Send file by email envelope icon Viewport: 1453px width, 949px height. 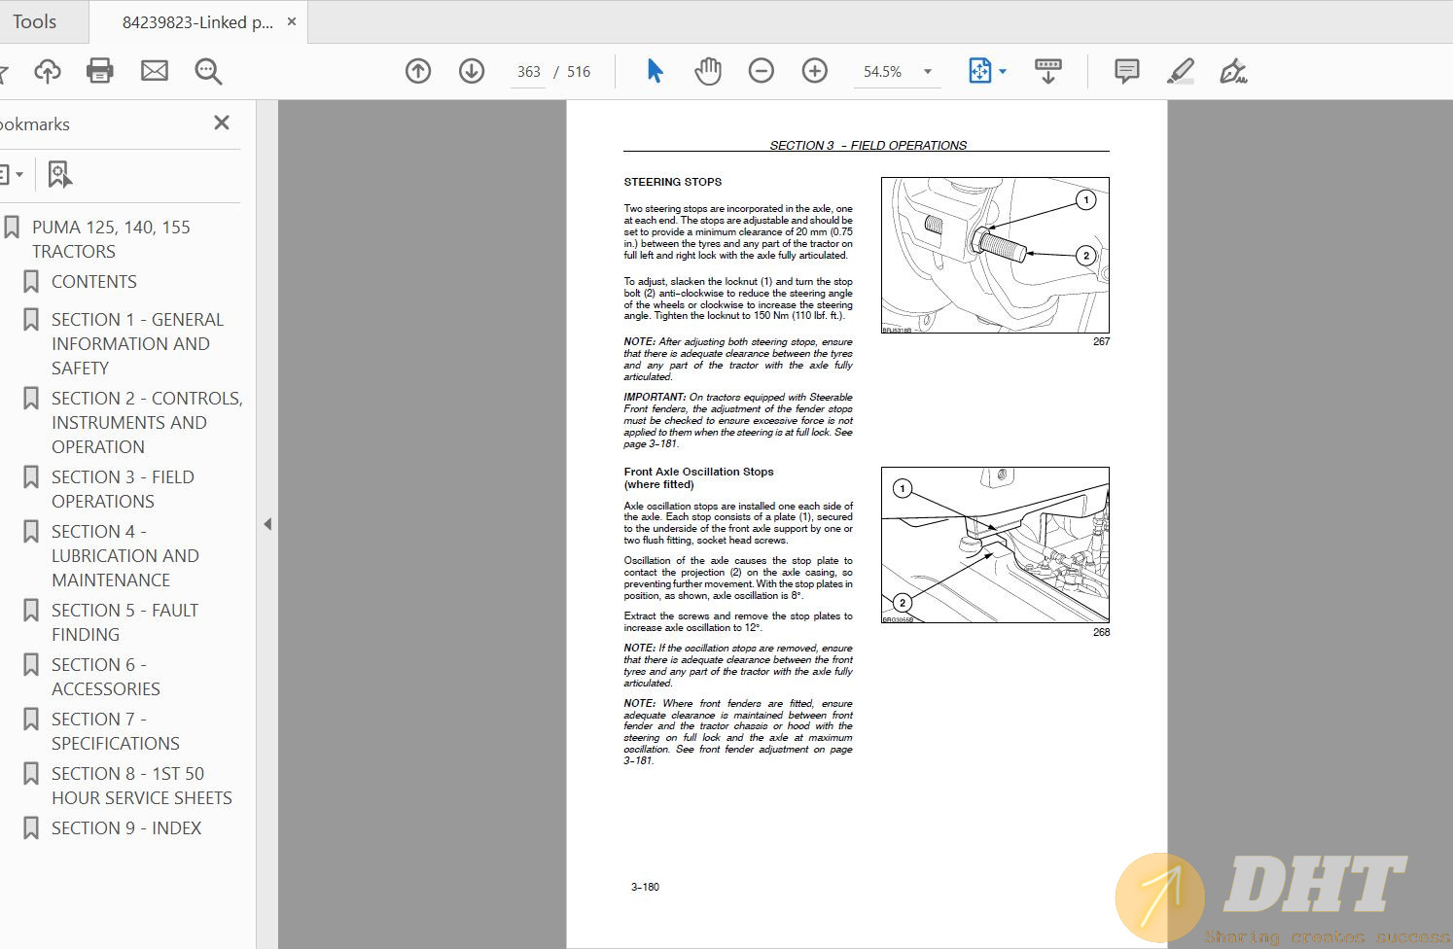coord(155,71)
